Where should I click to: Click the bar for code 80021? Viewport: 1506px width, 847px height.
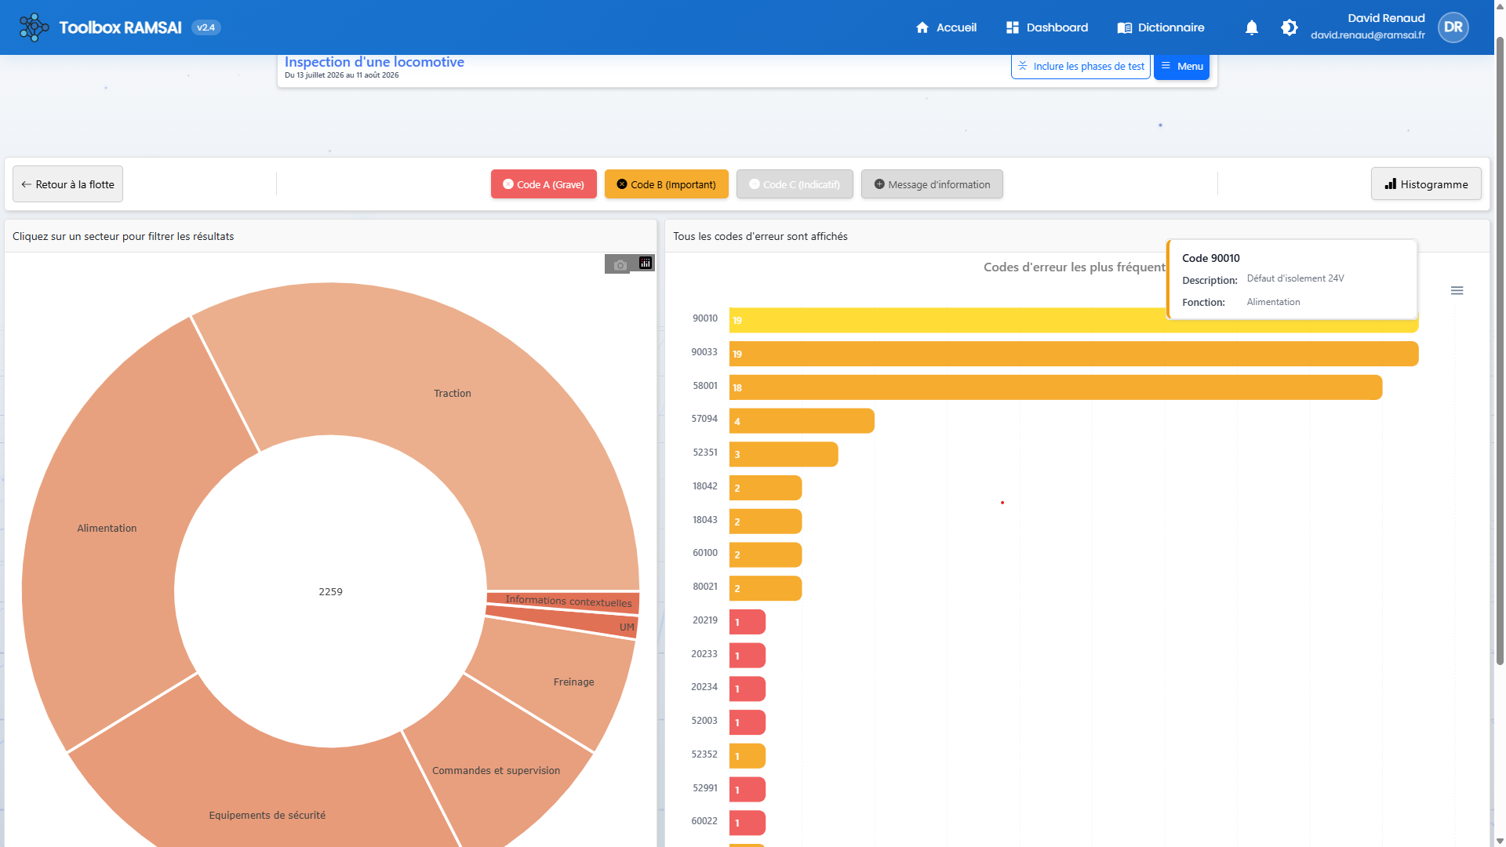point(766,589)
